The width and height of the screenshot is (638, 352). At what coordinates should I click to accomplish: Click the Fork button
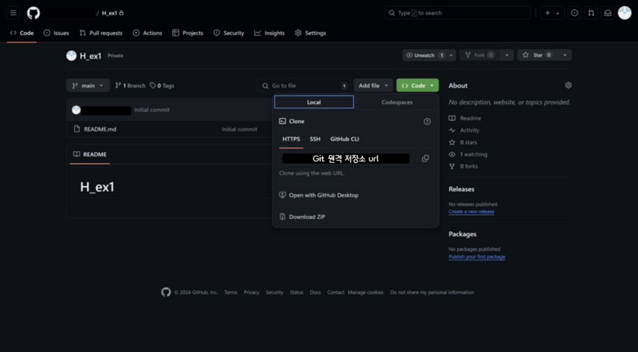click(479, 55)
